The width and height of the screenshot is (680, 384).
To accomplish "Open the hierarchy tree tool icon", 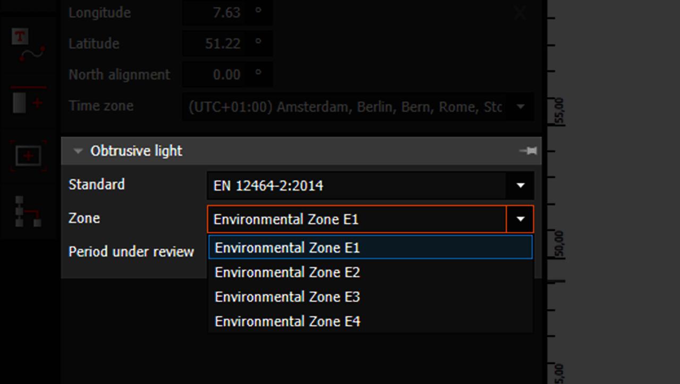I will [29, 212].
